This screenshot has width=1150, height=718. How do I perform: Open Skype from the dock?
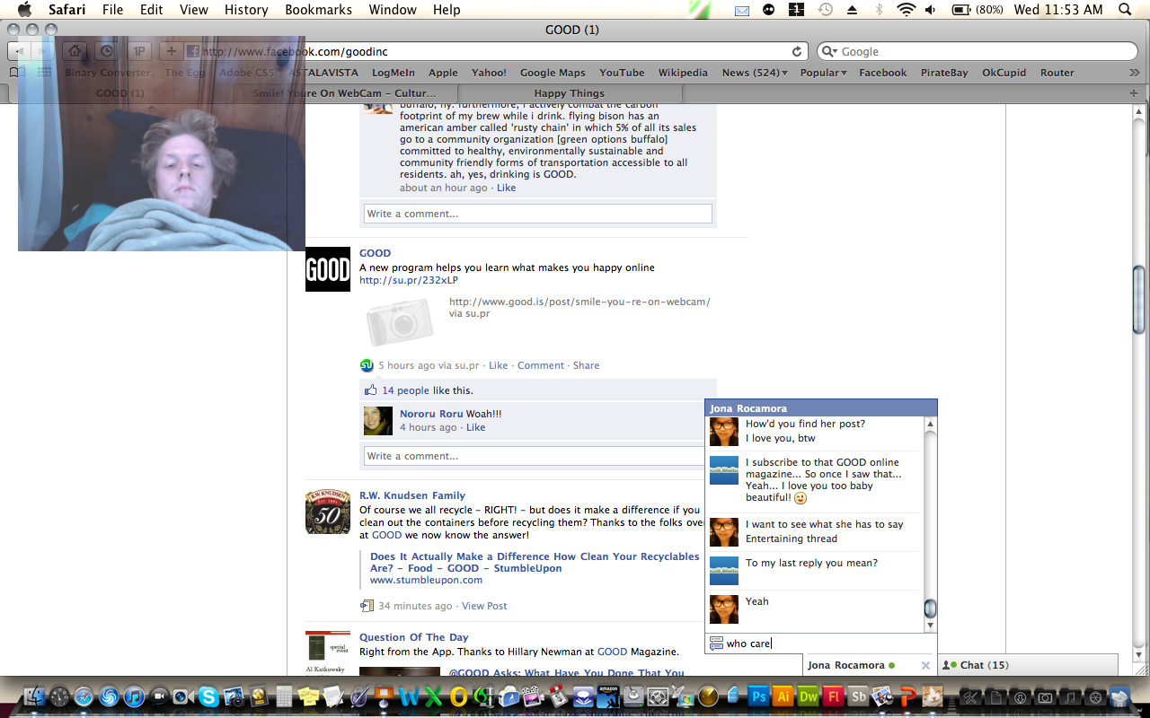pos(208,696)
